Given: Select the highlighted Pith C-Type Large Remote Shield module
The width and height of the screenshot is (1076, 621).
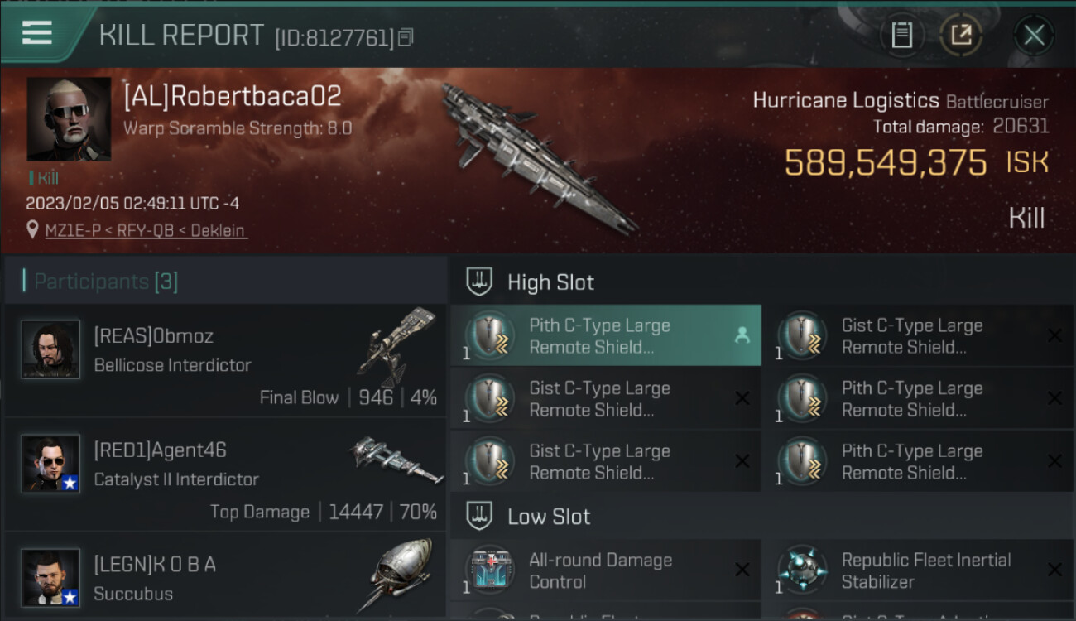Looking at the screenshot, I should 606,335.
